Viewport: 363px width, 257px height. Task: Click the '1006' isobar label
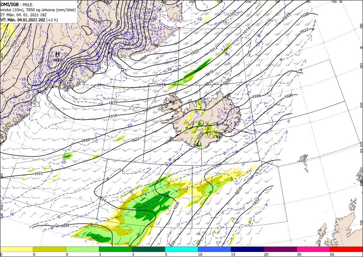point(154,45)
